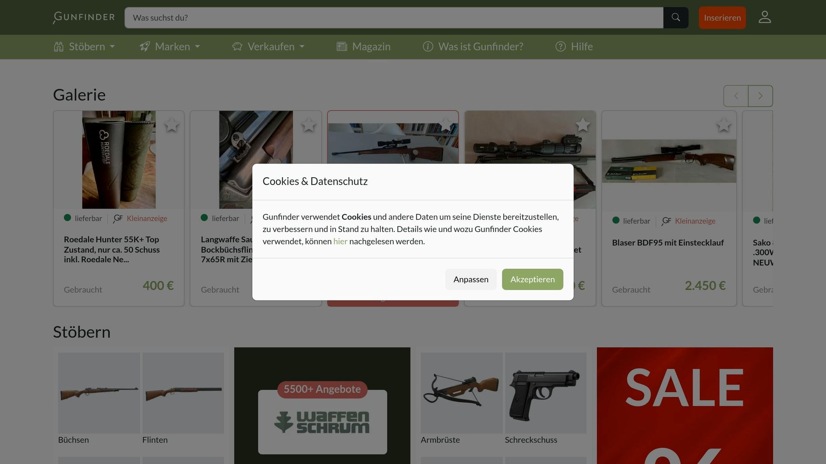Click the gallery next arrow
Viewport: 826px width, 464px height.
[760, 95]
